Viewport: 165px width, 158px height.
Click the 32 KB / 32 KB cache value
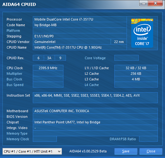(136, 68)
